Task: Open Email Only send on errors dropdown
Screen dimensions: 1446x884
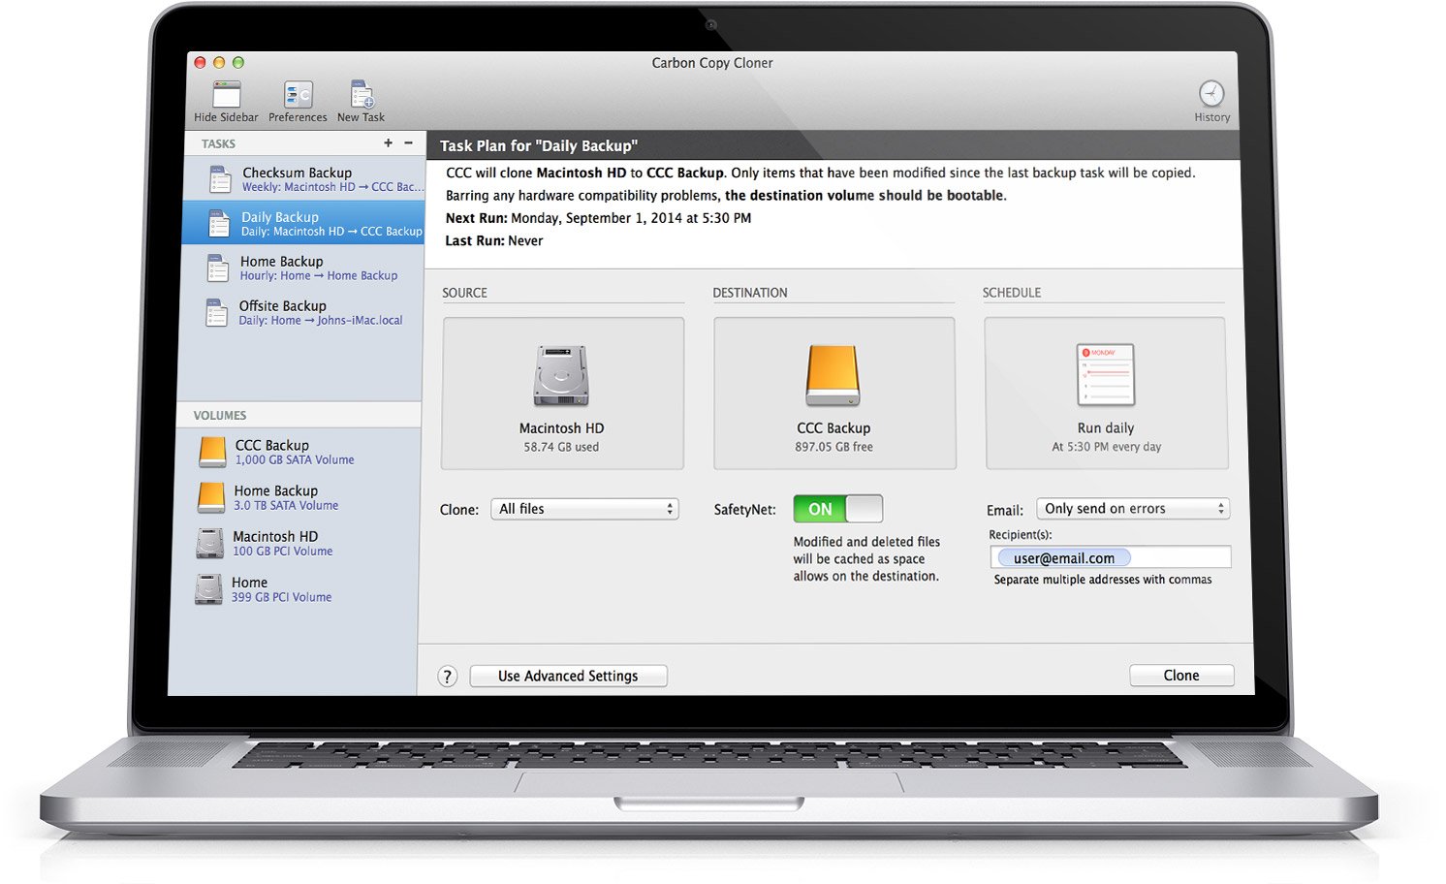Action: 1133,509
